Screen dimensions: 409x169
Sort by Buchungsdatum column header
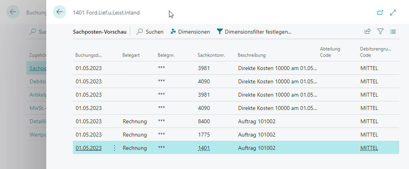88,55
